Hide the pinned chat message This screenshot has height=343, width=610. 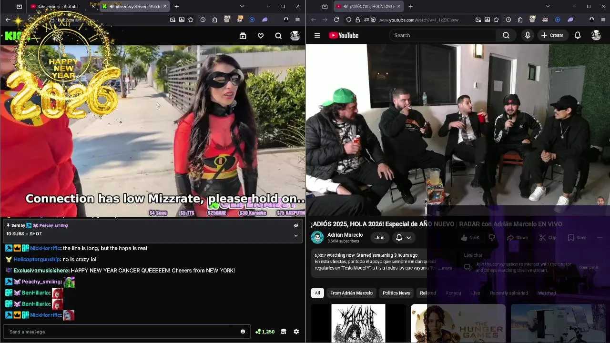point(296,226)
